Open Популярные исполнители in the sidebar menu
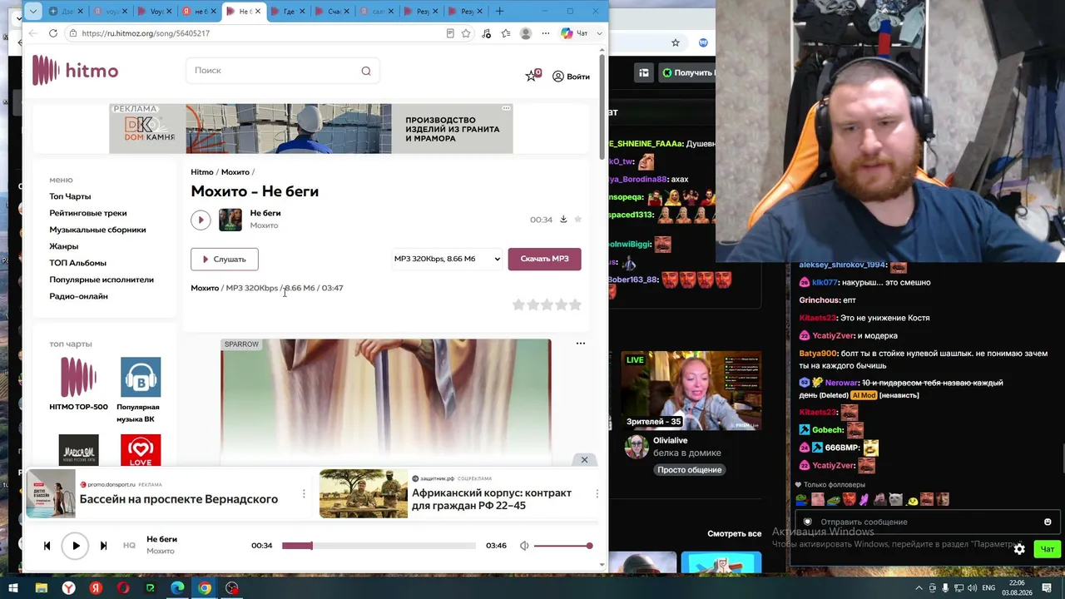This screenshot has width=1065, height=599. point(102,280)
